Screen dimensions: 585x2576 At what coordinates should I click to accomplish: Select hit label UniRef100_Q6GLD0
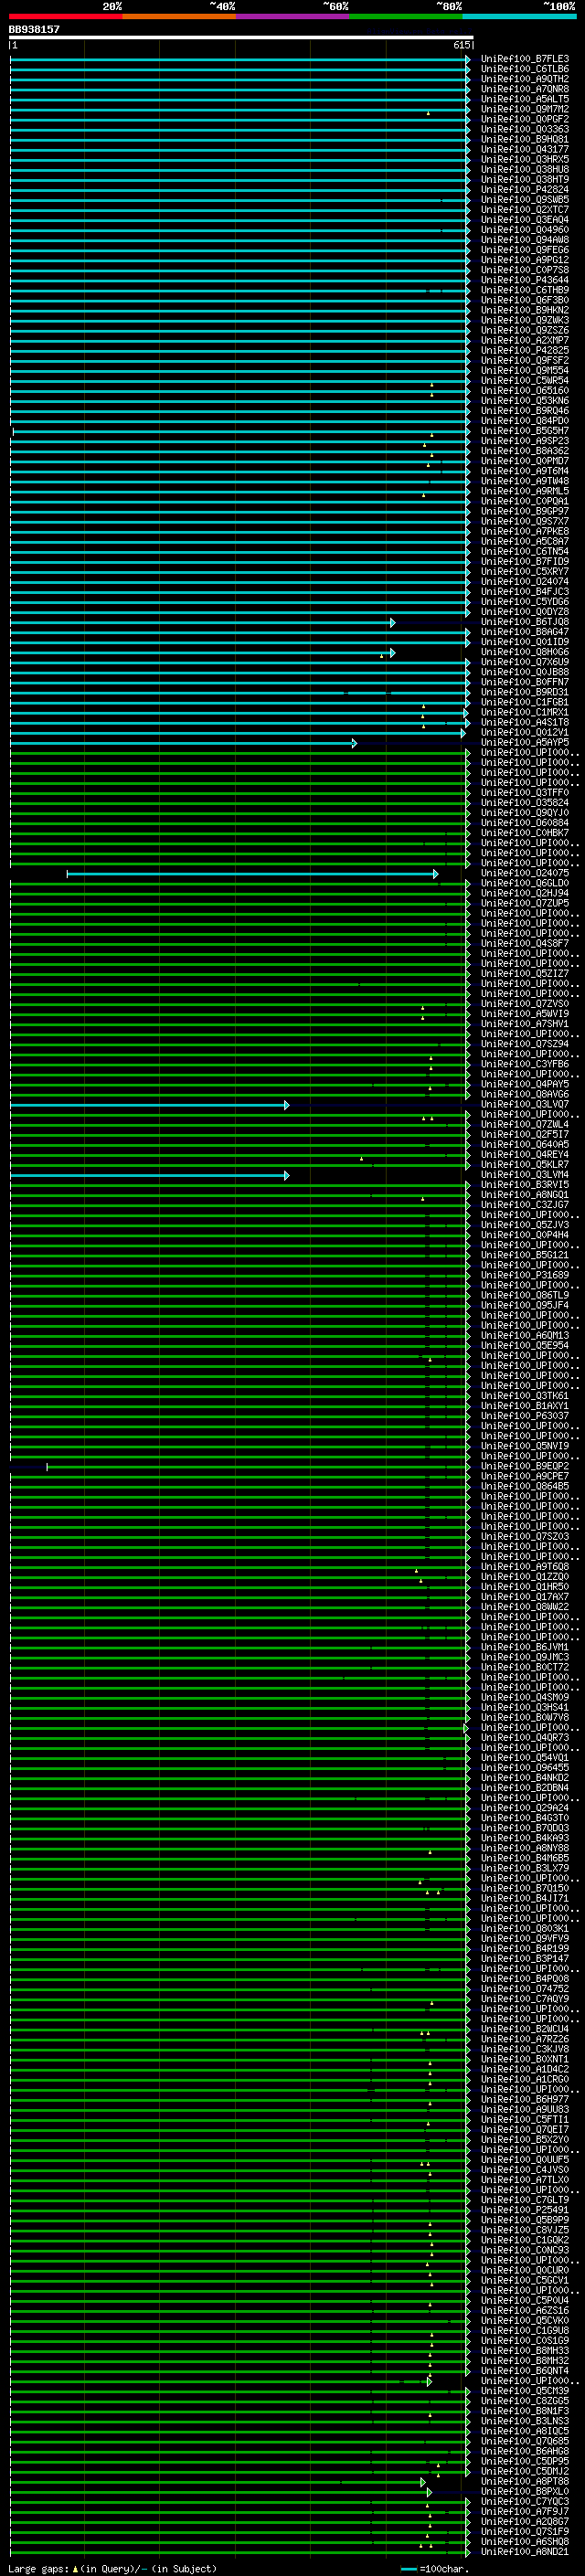point(525,883)
